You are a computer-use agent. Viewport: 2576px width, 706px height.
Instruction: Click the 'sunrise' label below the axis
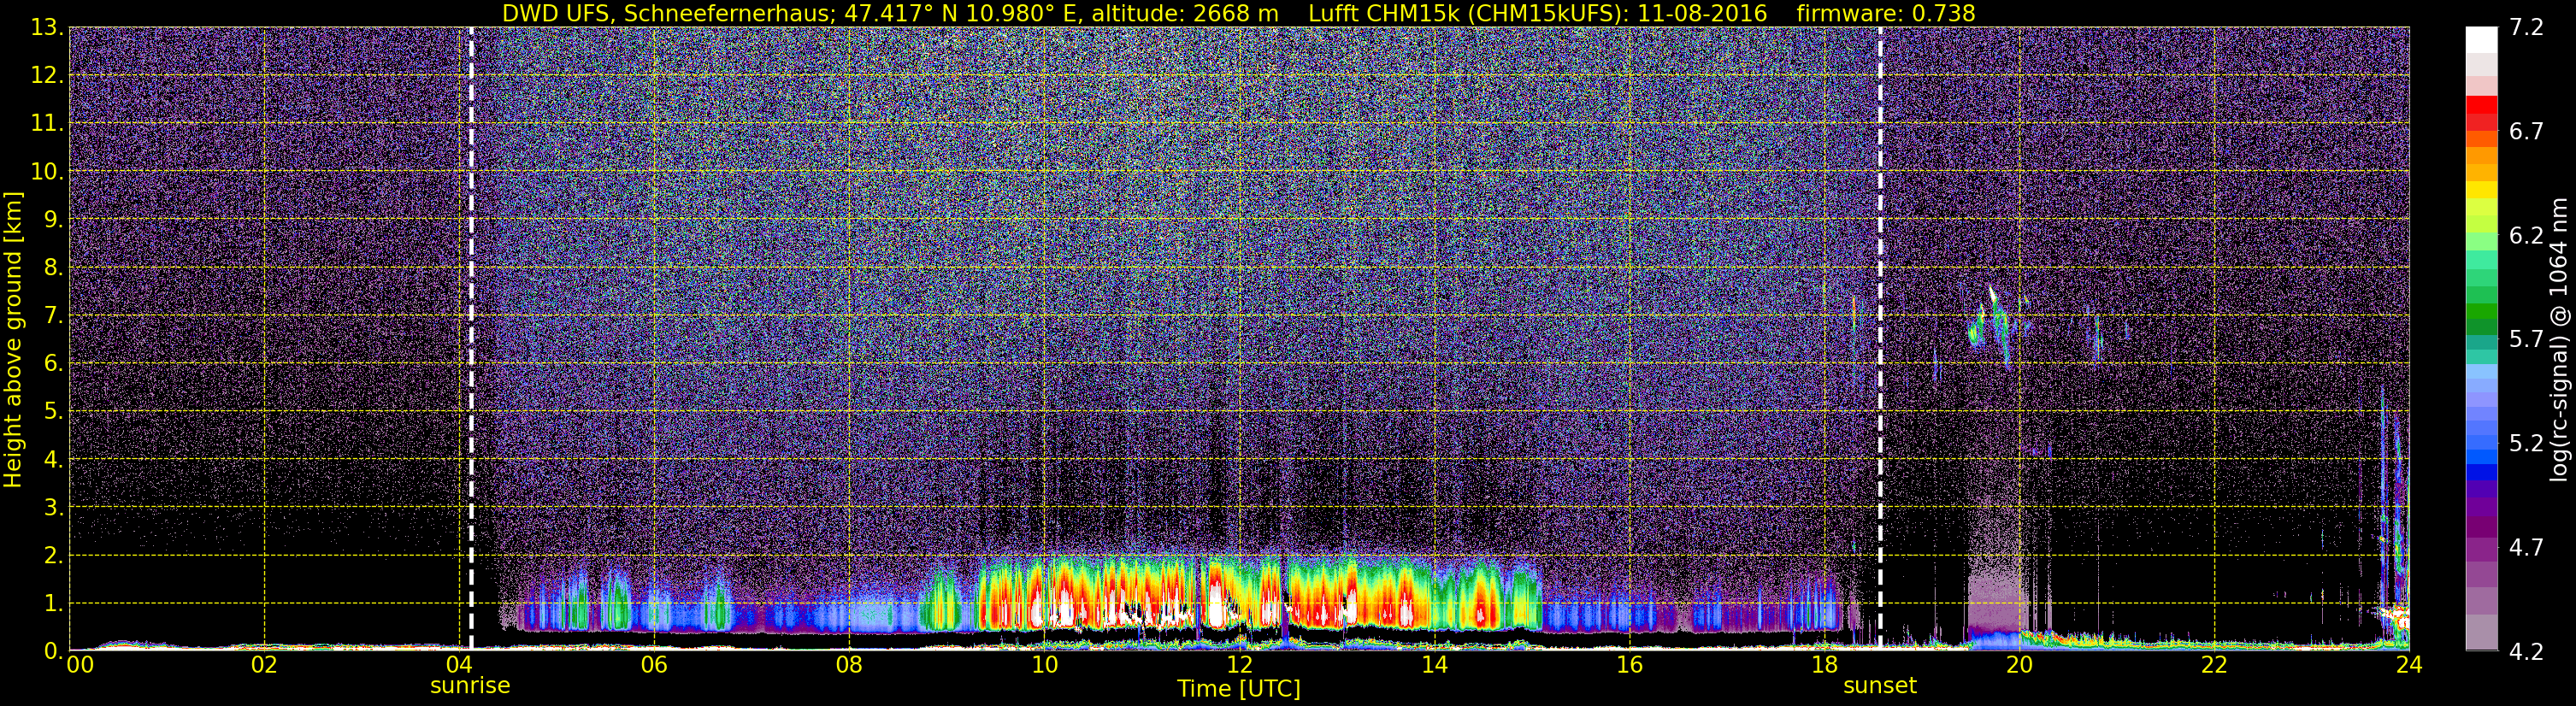click(470, 686)
